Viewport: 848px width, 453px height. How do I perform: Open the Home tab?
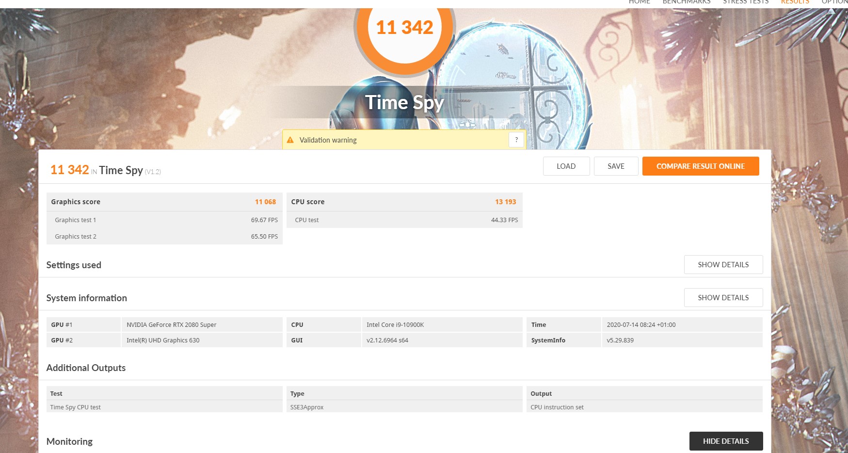click(x=640, y=2)
